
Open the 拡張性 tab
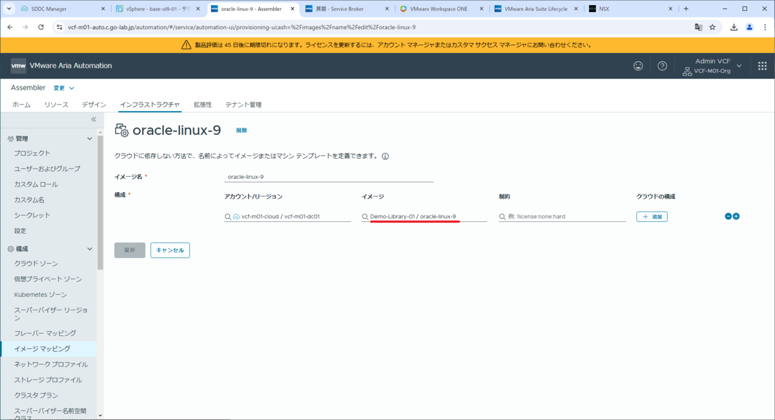[203, 105]
